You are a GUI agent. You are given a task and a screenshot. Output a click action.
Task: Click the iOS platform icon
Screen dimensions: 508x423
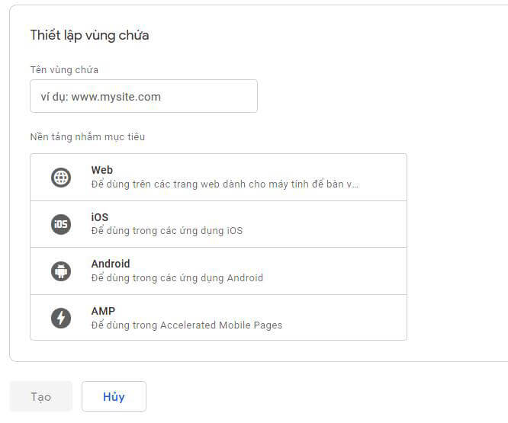(x=61, y=224)
